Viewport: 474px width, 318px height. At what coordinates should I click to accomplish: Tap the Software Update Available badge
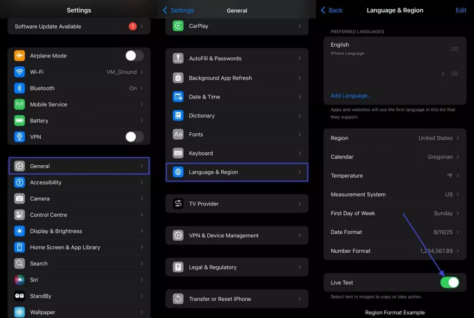132,26
